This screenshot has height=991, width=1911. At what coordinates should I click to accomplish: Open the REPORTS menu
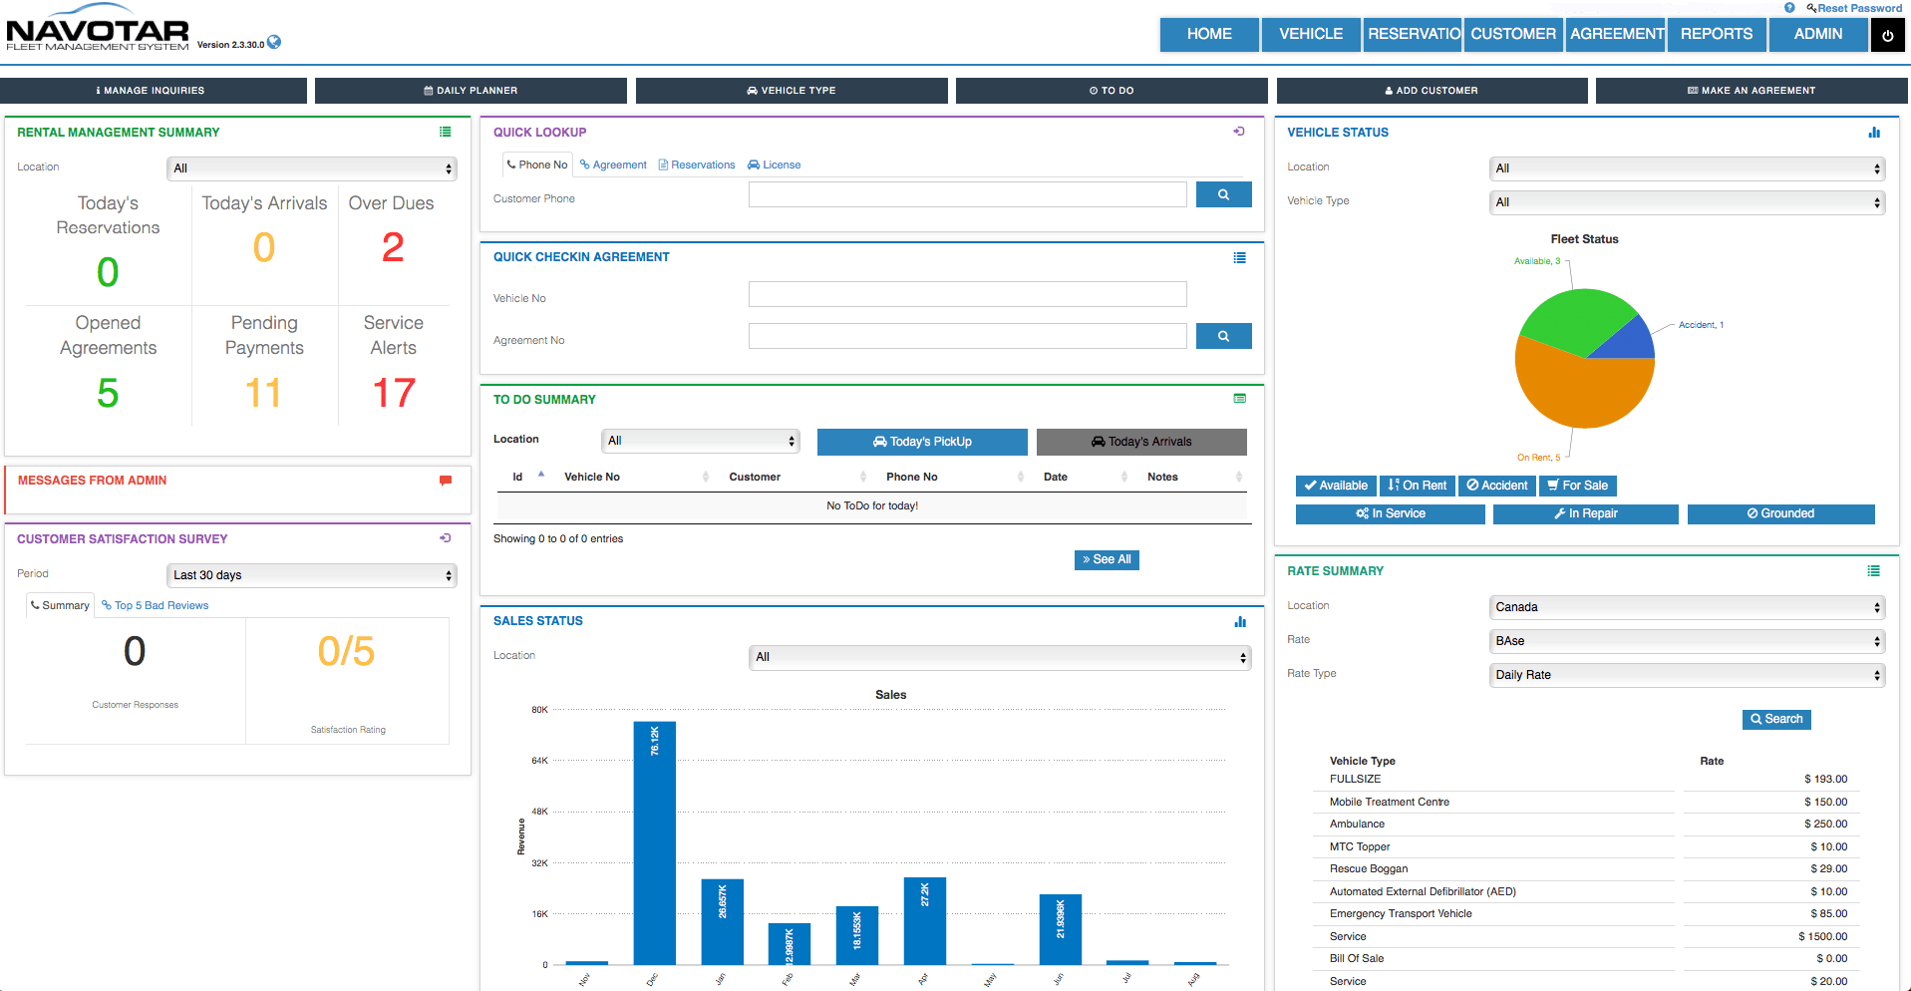tap(1716, 34)
